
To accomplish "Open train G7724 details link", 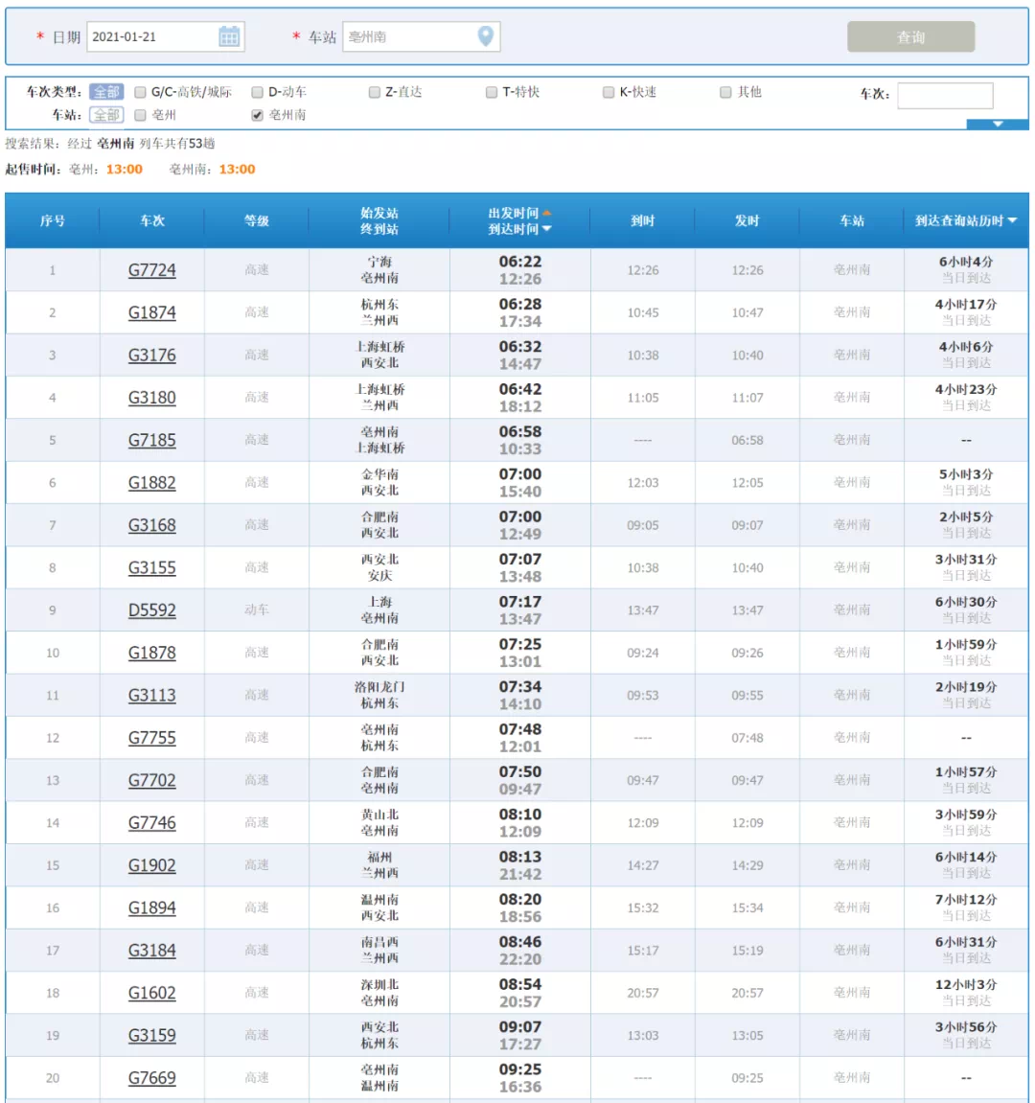I will pos(152,270).
